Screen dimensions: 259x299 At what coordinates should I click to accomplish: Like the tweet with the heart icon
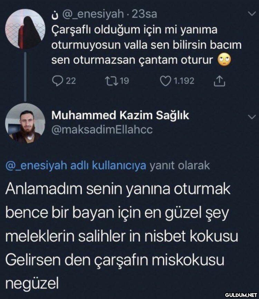coord(165,81)
